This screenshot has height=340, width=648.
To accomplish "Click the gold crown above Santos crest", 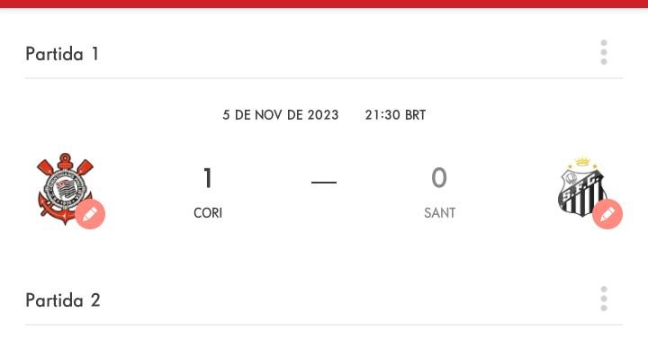I will (582, 162).
